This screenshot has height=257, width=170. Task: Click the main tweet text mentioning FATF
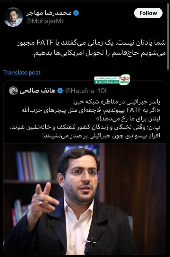click(x=91, y=48)
